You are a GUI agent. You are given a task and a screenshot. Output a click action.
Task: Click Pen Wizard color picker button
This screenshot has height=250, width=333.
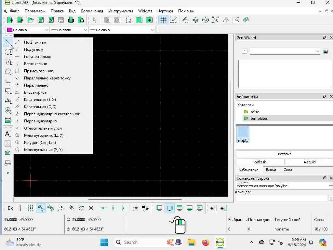click(x=325, y=51)
